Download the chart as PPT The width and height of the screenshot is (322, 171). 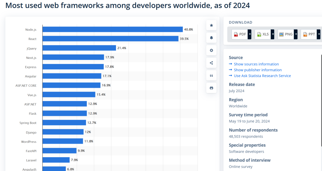pyautogui.click(x=309, y=34)
